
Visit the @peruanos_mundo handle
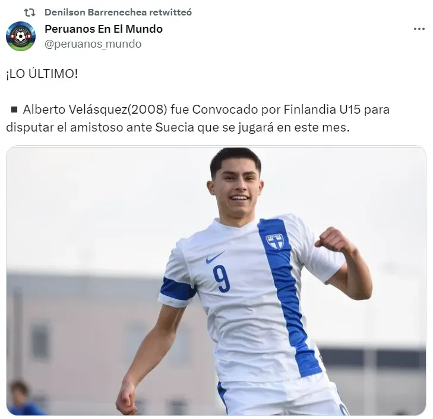pos(93,44)
